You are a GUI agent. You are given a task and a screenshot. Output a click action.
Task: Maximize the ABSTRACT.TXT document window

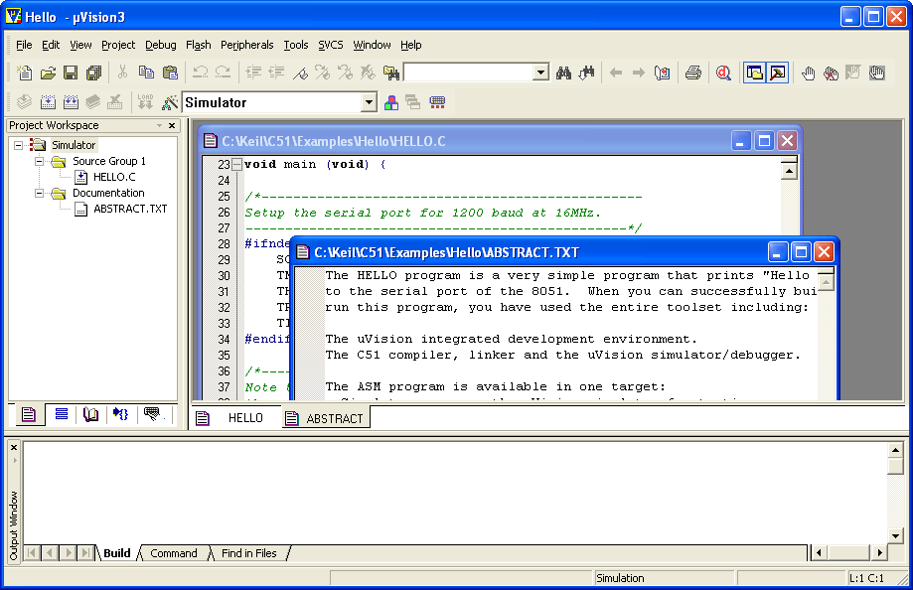801,252
